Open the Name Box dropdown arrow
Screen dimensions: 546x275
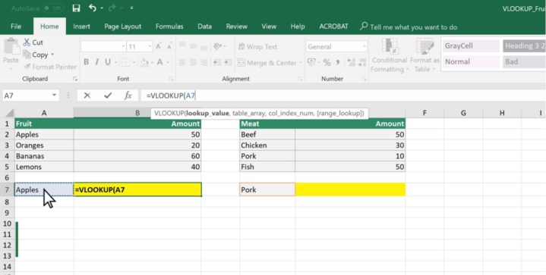[54, 95]
